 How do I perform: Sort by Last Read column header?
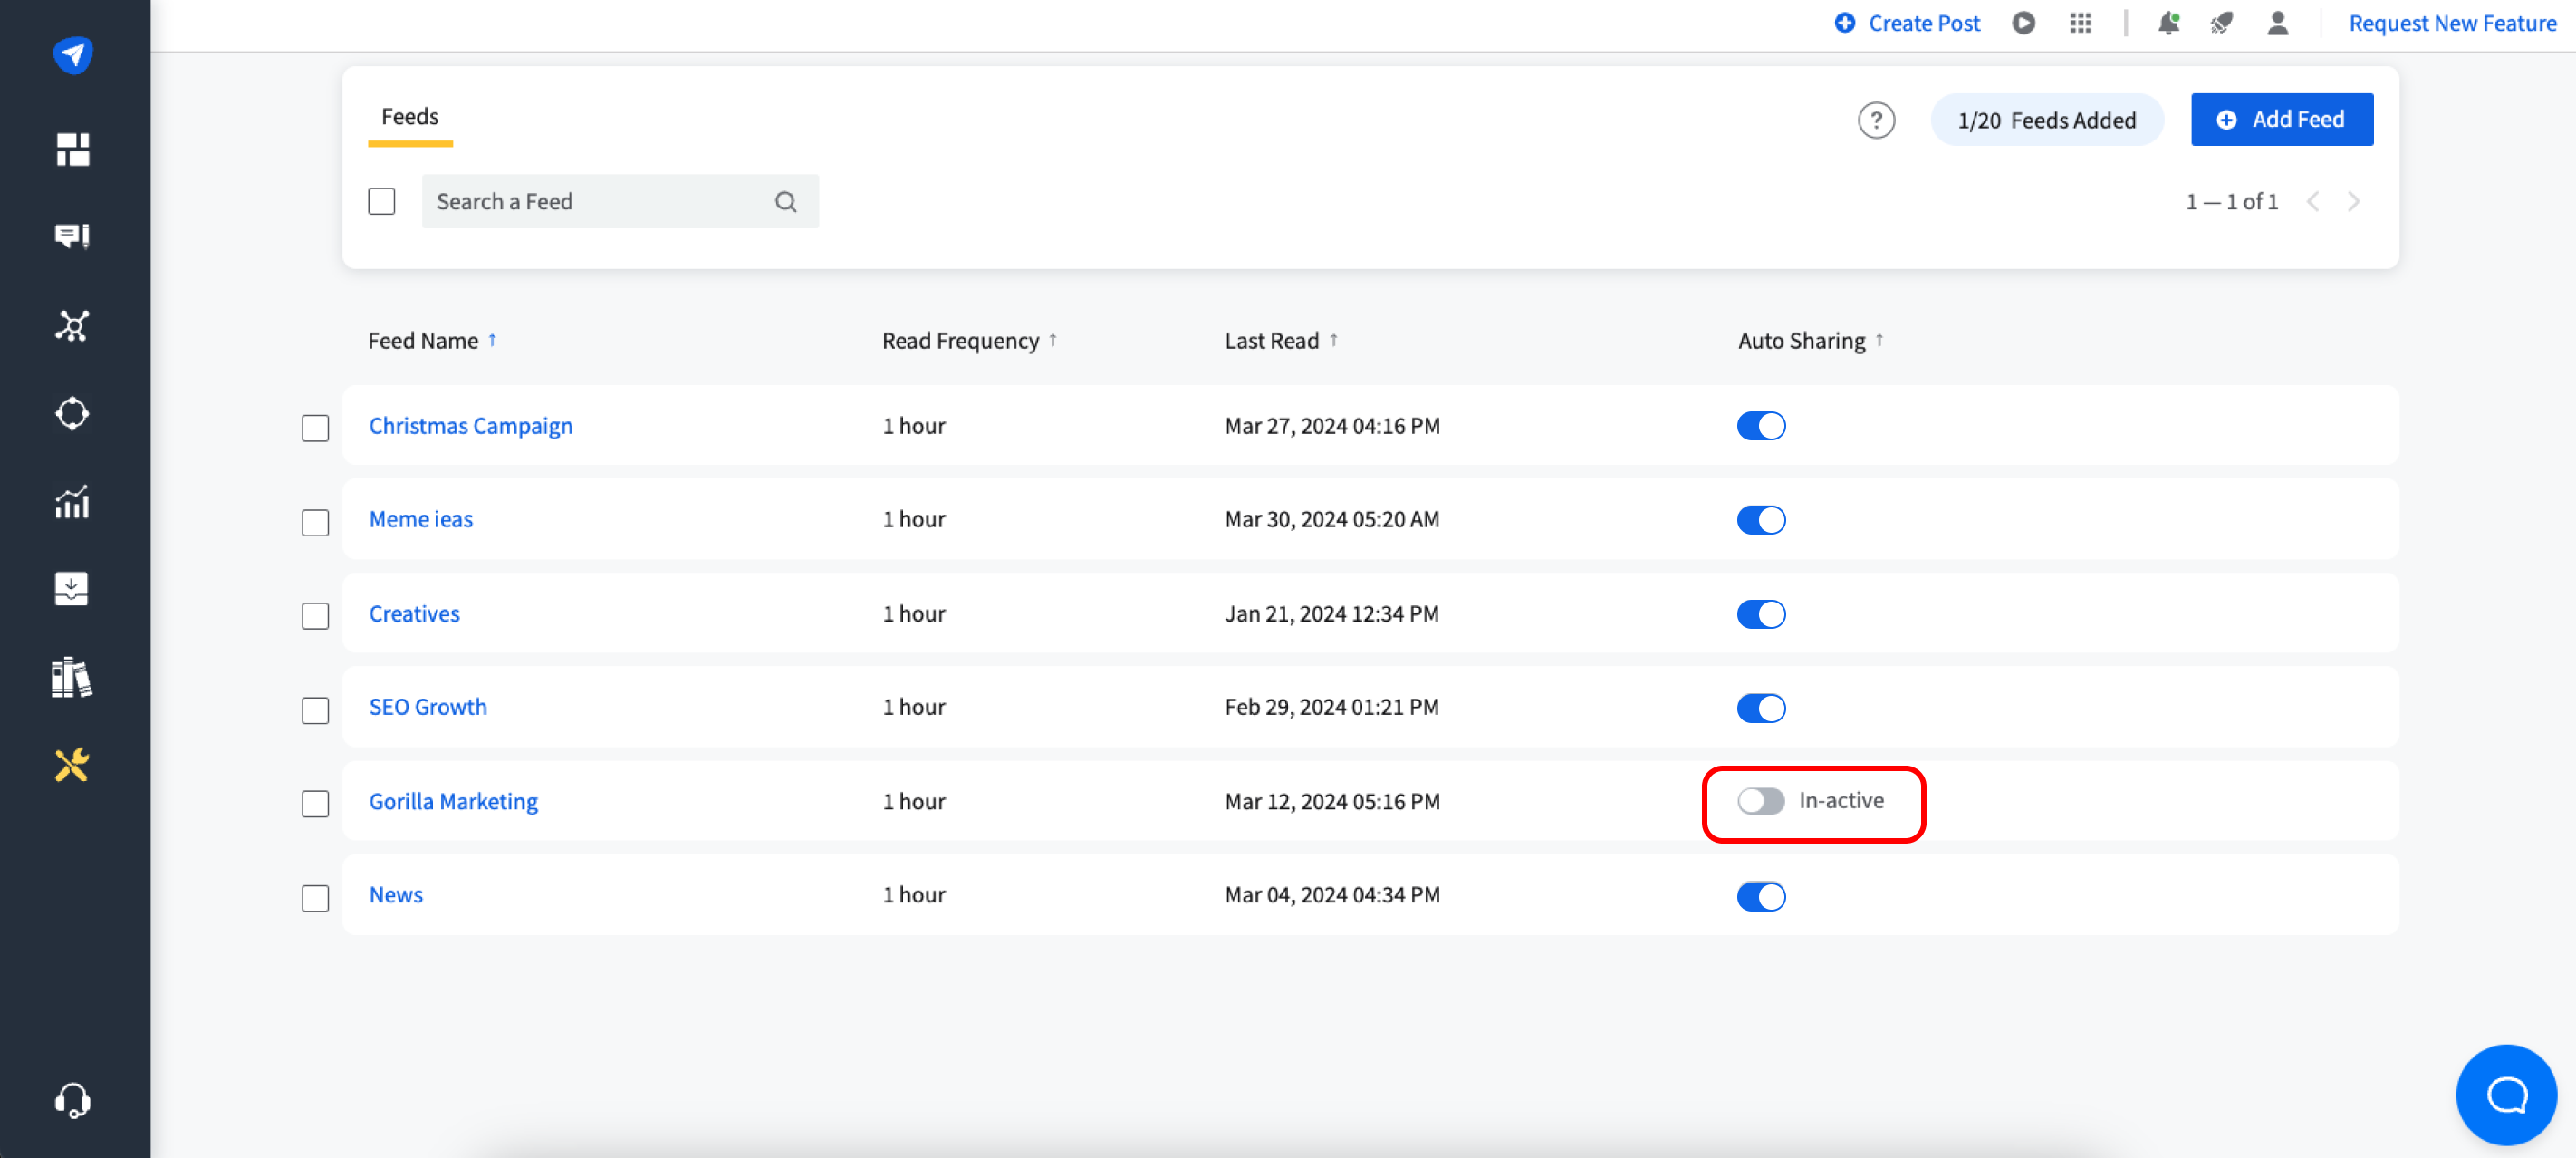(x=1272, y=341)
